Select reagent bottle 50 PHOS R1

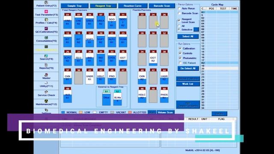pyautogui.click(x=164, y=95)
